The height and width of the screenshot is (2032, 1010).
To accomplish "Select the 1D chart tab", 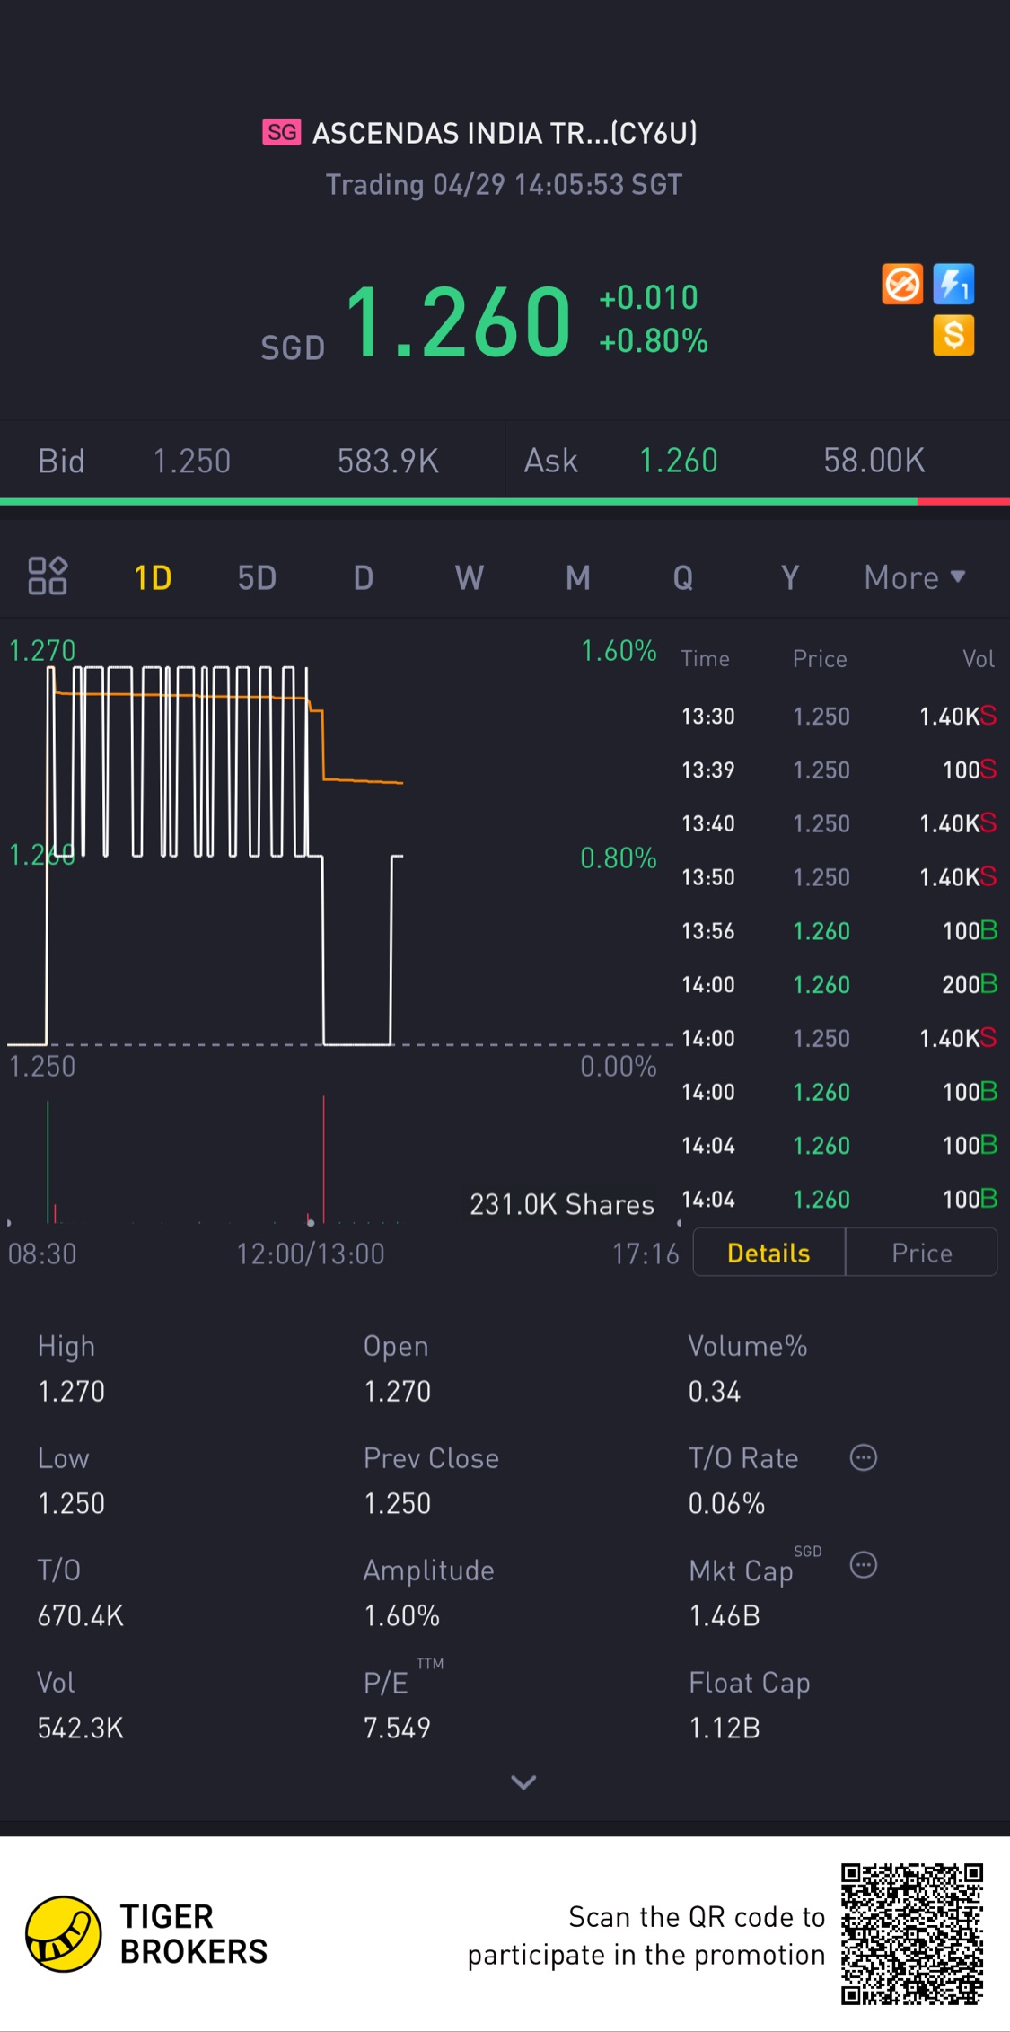I will 153,577.
